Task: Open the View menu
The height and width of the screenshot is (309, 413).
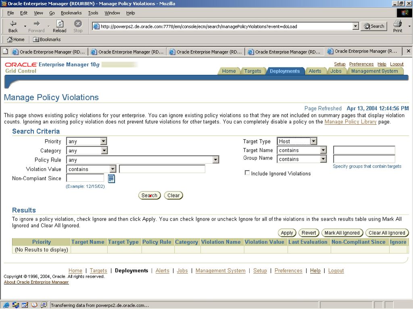Action: point(38,13)
